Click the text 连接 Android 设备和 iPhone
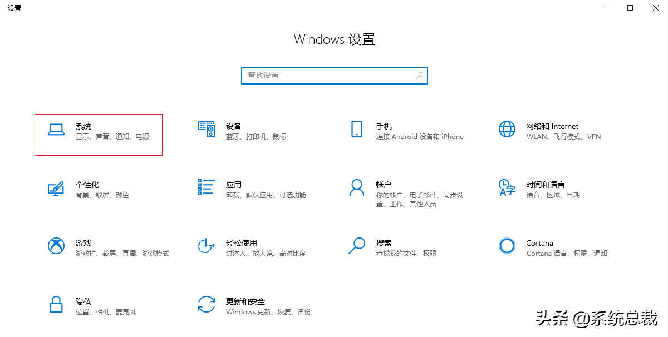Image resolution: width=668 pixels, height=337 pixels. point(420,137)
